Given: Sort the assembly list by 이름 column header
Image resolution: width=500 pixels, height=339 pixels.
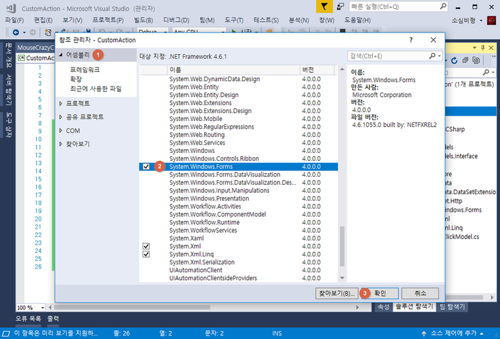Looking at the screenshot, I should point(233,70).
